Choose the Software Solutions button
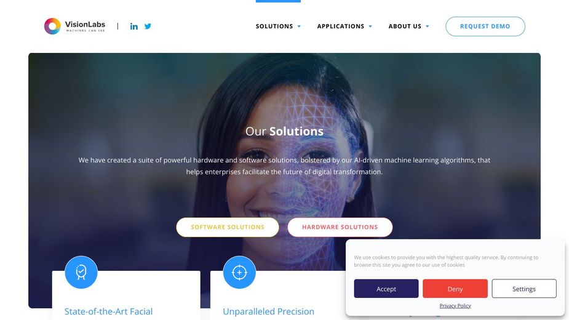569x320 pixels. (x=228, y=227)
